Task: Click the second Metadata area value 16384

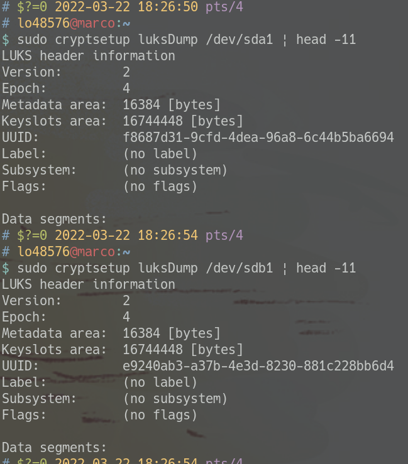Action: click(x=141, y=333)
